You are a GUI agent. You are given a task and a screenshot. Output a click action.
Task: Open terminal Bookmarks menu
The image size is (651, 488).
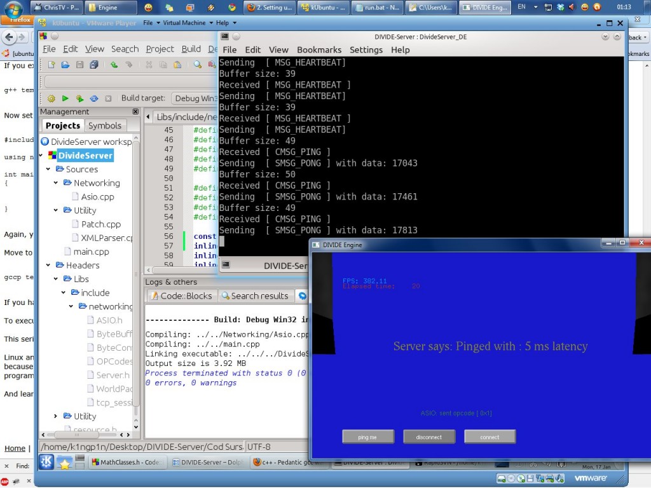tap(319, 50)
